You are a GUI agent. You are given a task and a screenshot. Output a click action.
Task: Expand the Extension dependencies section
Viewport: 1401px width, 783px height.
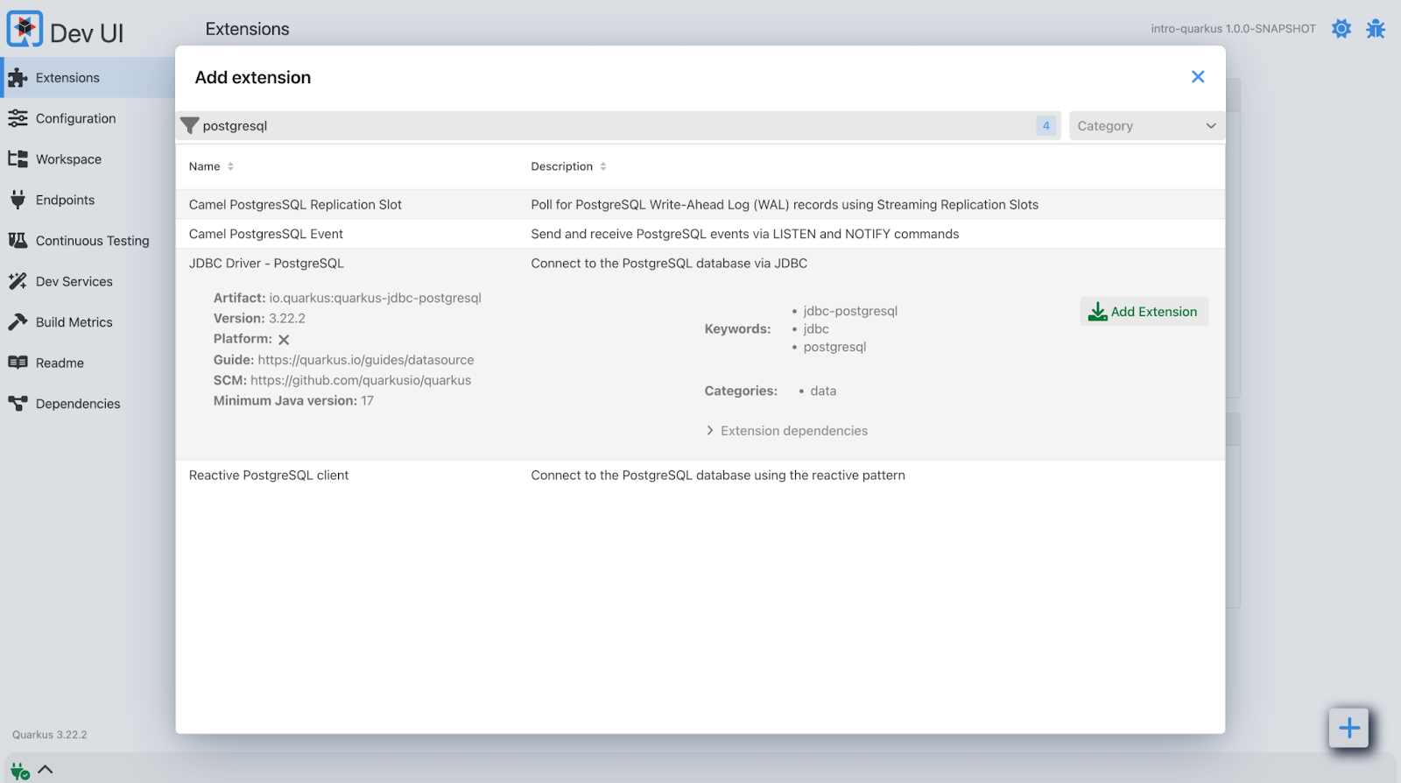pyautogui.click(x=786, y=431)
